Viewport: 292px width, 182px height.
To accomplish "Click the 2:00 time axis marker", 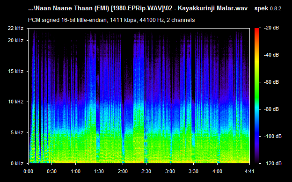I will pos(123,171).
